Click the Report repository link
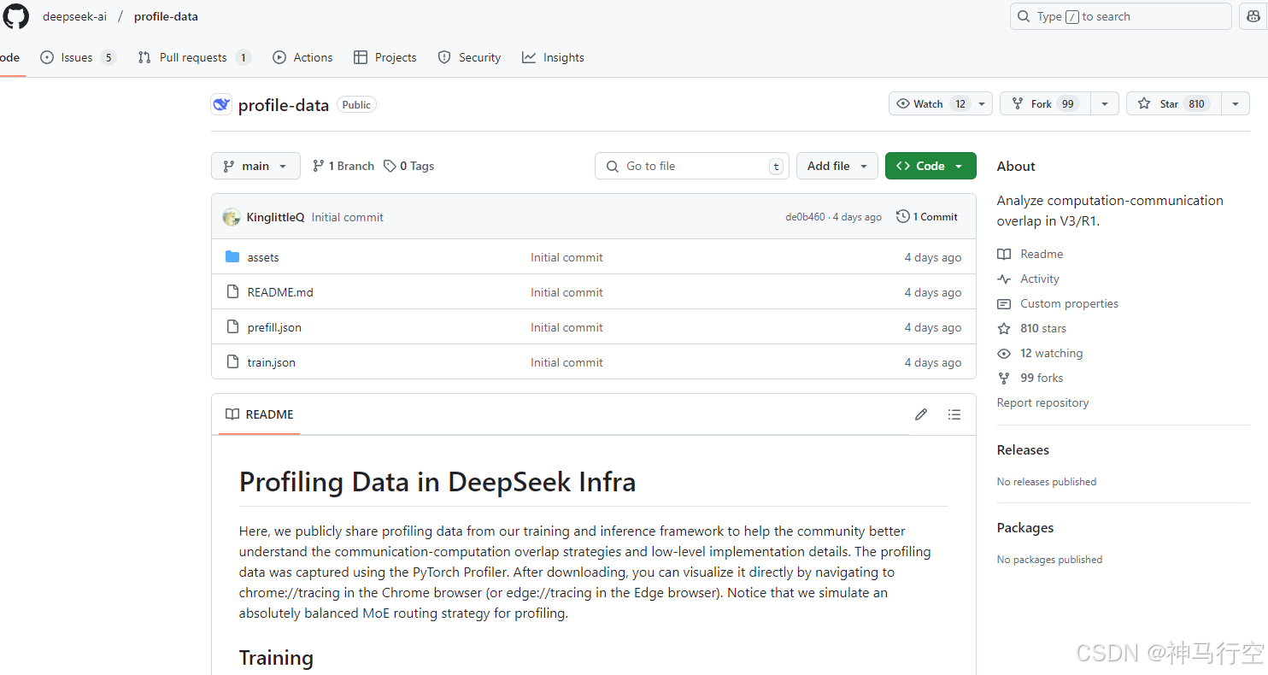 [x=1042, y=402]
